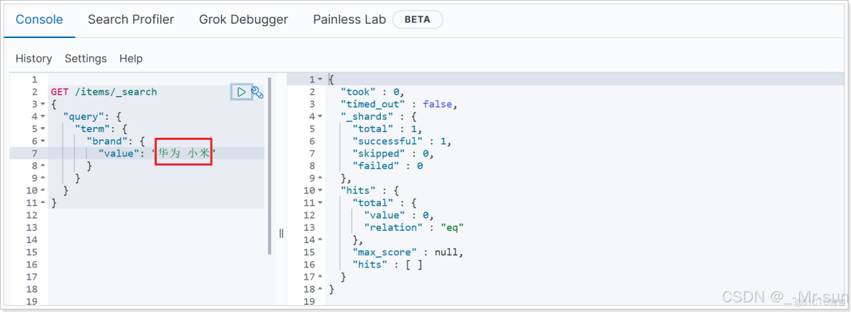
Task: Click the send request play icon
Action: (241, 92)
